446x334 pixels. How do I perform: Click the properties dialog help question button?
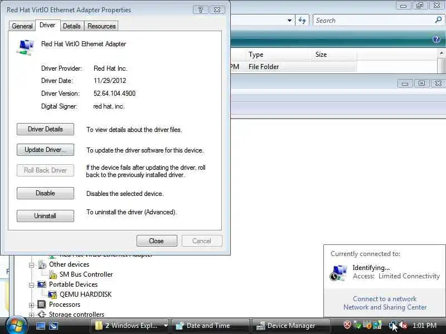[x=201, y=9]
